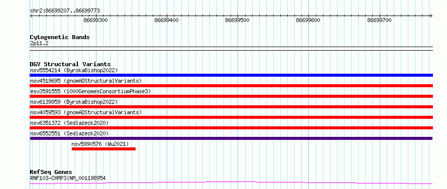447x189 pixels.
Task: Click the magenta RNF103-CHMP3 gene line
Action: point(231,182)
